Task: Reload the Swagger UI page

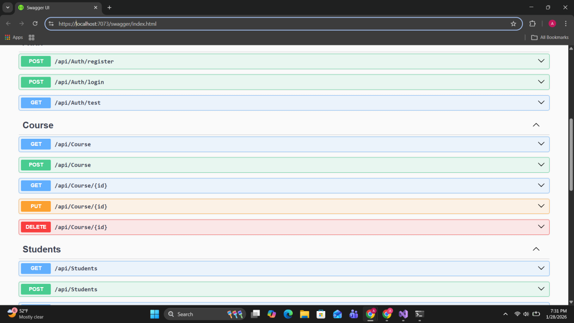Action: click(x=35, y=23)
